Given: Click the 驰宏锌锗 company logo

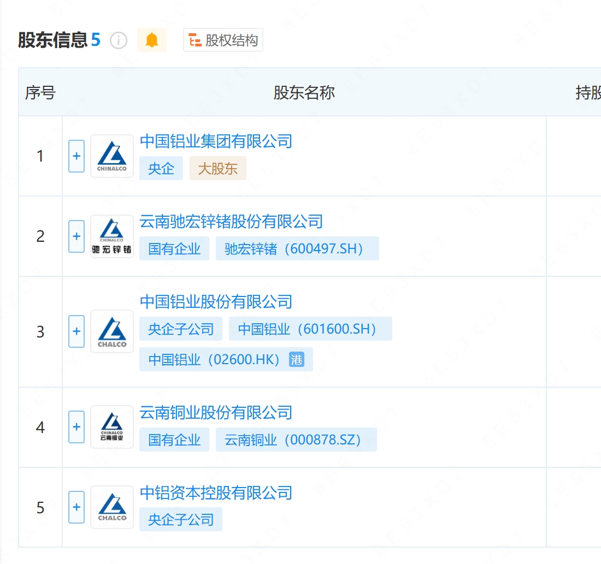Looking at the screenshot, I should pos(112,236).
